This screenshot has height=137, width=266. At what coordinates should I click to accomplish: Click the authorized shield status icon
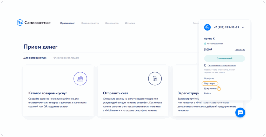pos(205,44)
